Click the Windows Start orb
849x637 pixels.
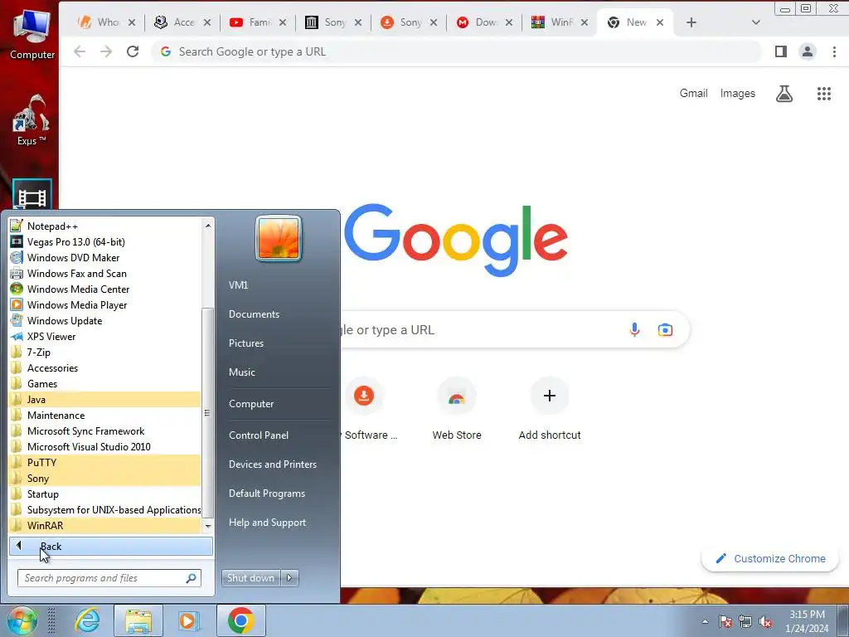pyautogui.click(x=22, y=620)
